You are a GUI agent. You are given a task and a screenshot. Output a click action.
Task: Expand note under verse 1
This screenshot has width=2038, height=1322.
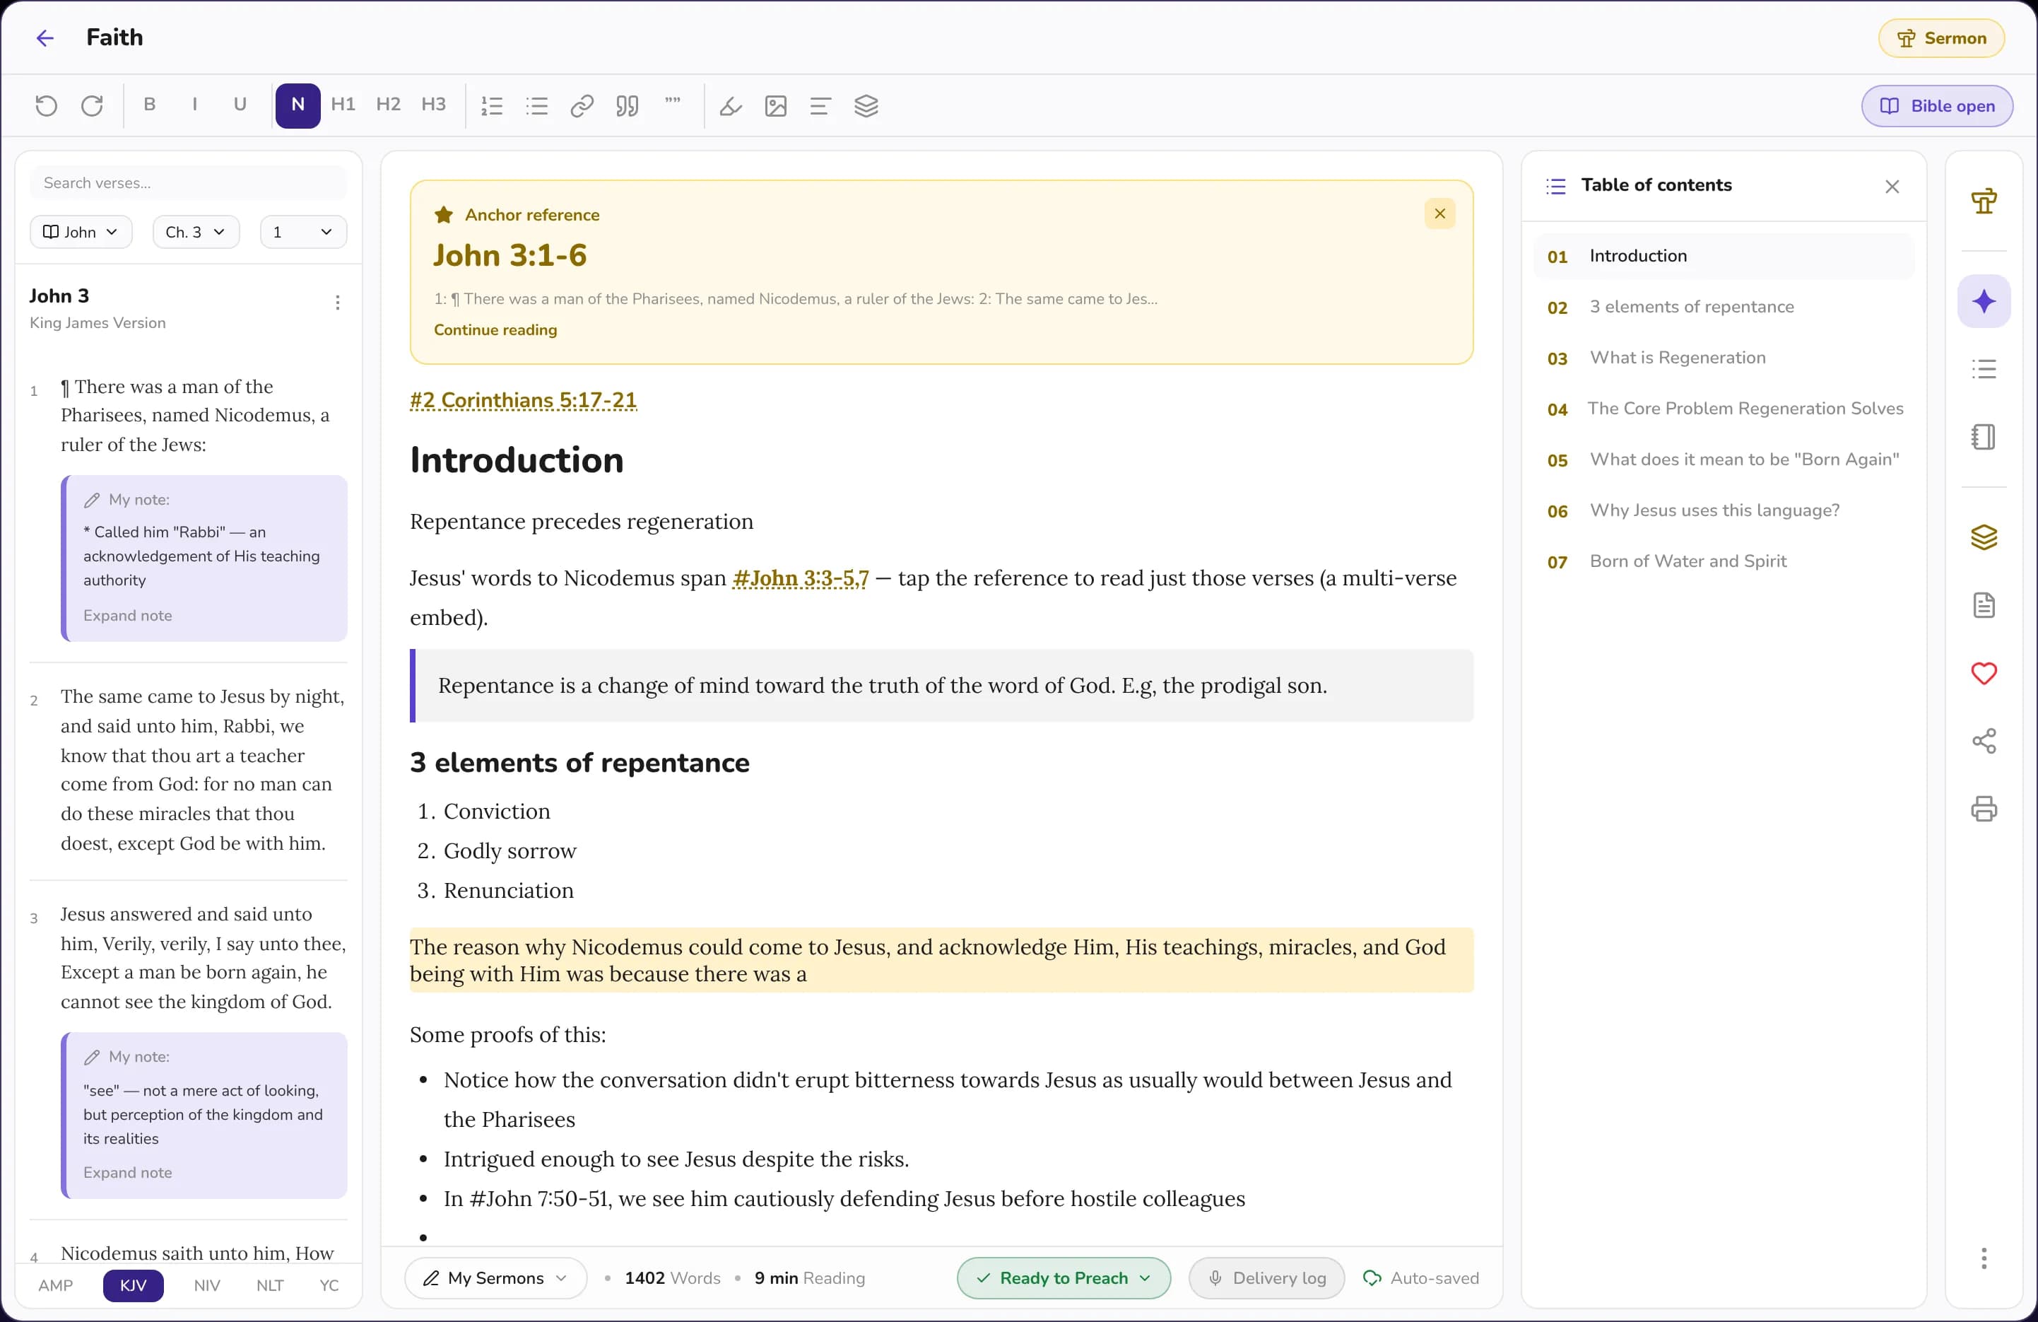pos(128,615)
